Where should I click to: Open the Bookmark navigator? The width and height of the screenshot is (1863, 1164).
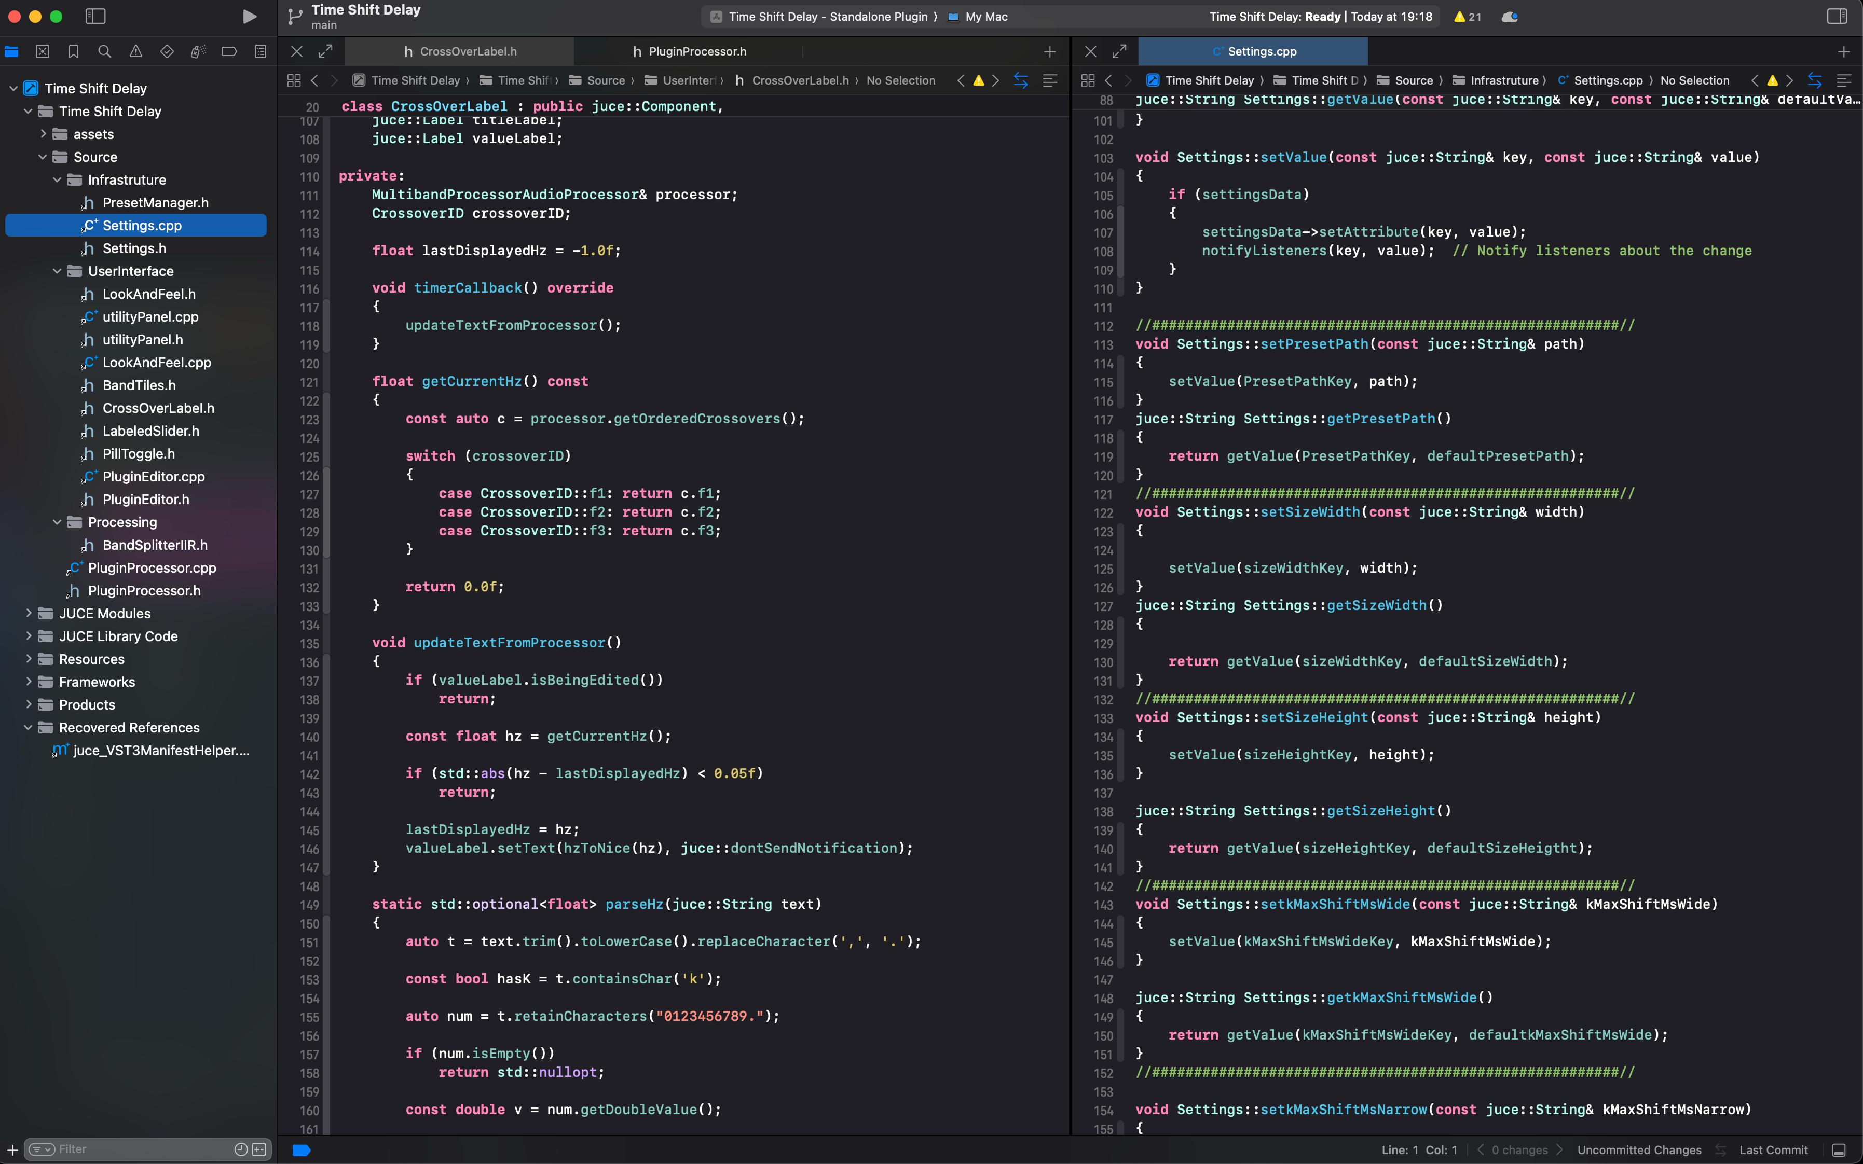73,51
